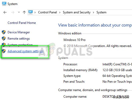Click the 2018 Microsoft Corporation copyright text

click(98, 46)
